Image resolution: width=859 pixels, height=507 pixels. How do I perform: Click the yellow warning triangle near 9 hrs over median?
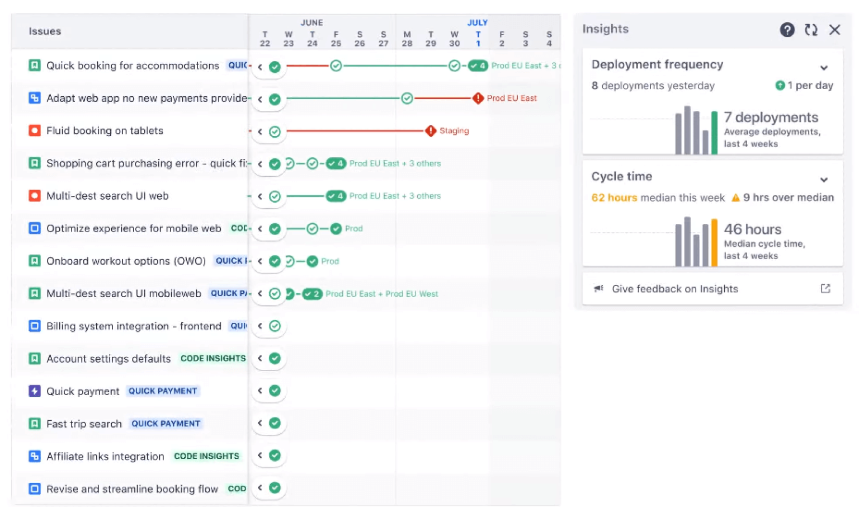click(735, 198)
